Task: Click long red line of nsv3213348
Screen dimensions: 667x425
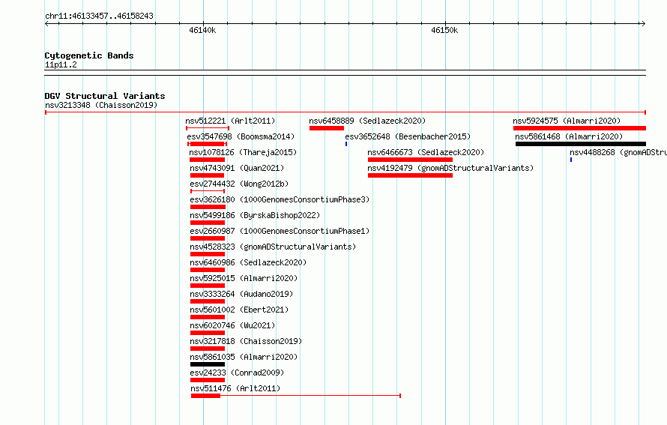Action: (x=345, y=112)
